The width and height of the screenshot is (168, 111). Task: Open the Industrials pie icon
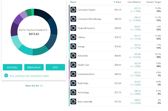point(73,56)
